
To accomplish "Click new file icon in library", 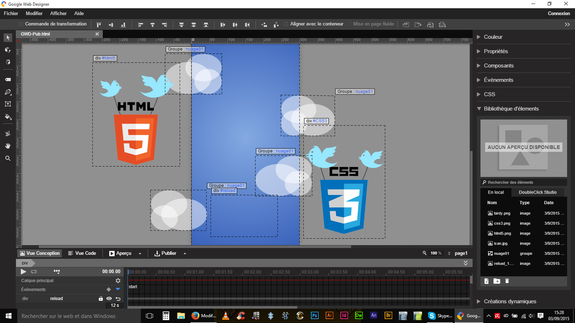I will [487, 281].
